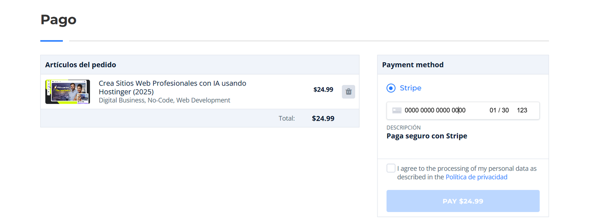Check the personal data agreement checkbox
The image size is (595, 222).
click(x=391, y=168)
